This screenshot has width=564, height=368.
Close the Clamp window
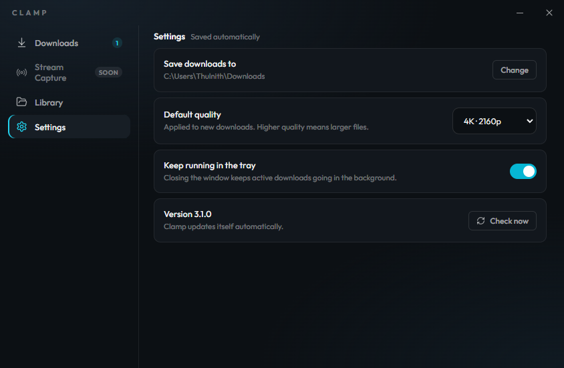pyautogui.click(x=549, y=13)
